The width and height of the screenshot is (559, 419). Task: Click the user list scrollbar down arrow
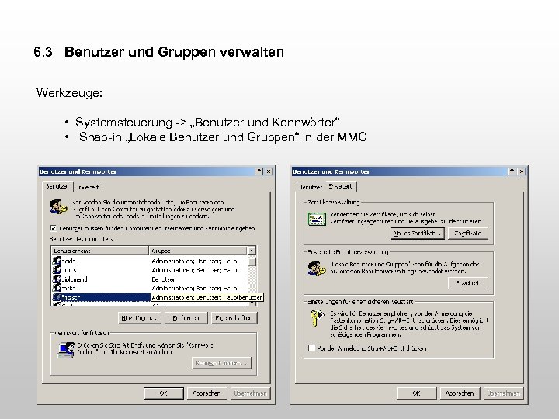click(252, 303)
